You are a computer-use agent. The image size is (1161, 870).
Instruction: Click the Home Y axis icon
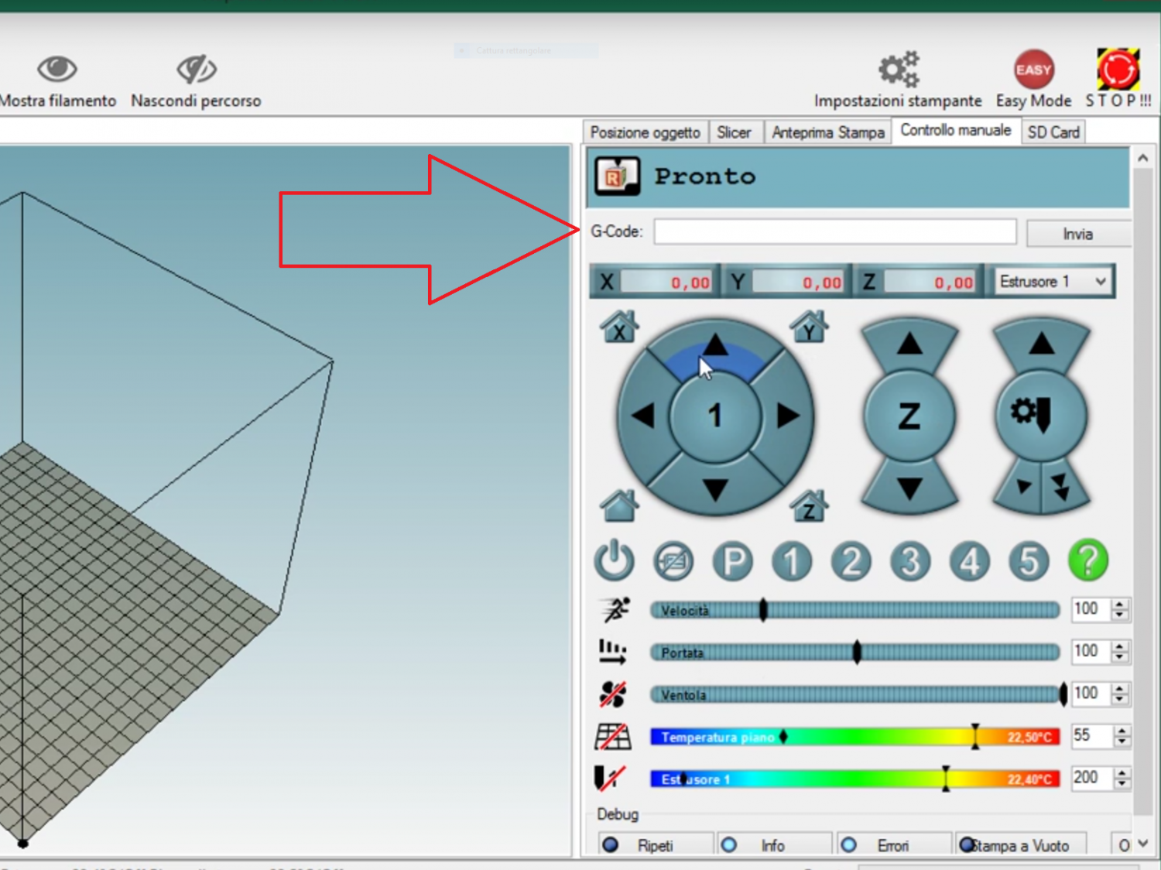[809, 327]
